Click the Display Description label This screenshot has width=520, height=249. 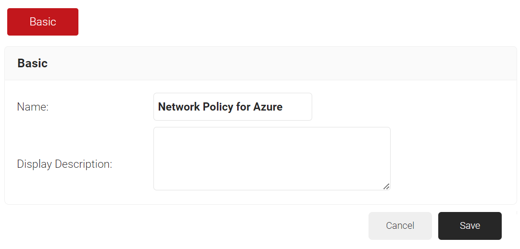(64, 164)
